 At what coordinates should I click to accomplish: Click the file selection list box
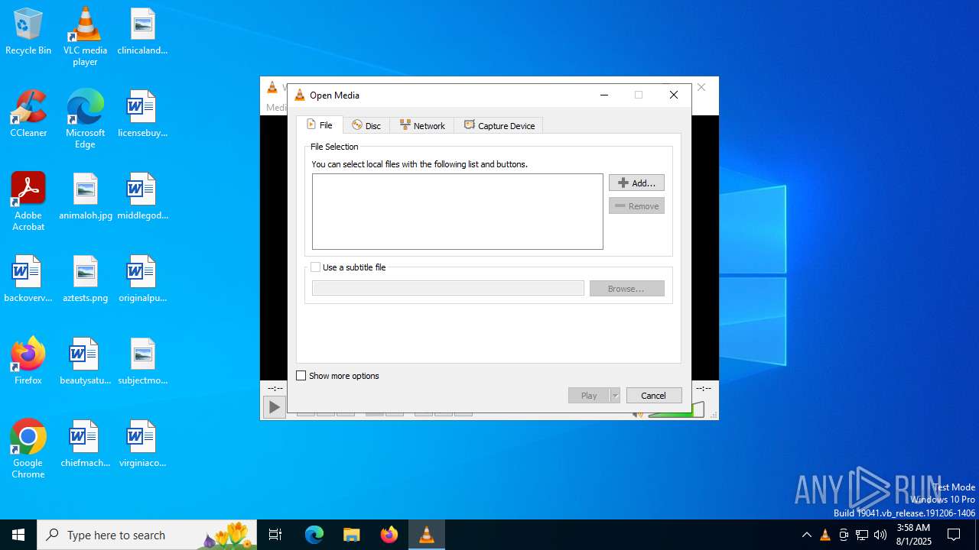tap(457, 212)
